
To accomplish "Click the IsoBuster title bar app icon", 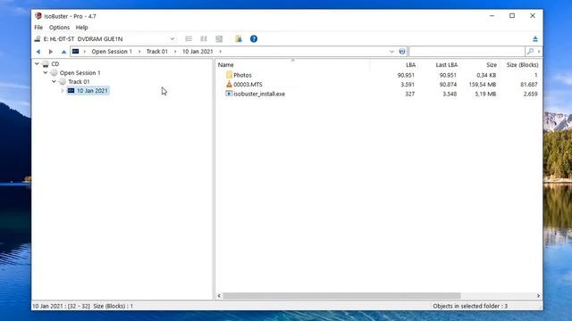I will click(x=38, y=16).
